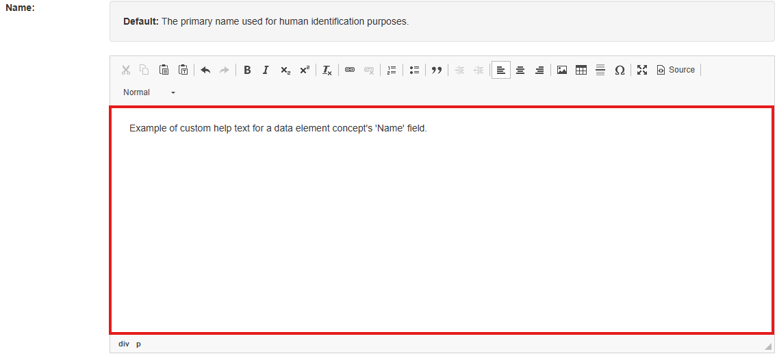Open the Normal paragraph format dropdown
This screenshot has width=777, height=356.
(x=149, y=92)
